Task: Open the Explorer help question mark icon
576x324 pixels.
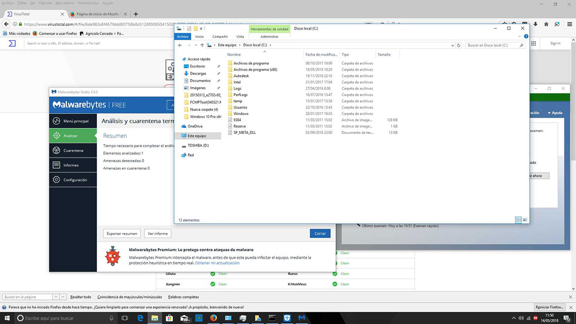Action: click(x=526, y=37)
